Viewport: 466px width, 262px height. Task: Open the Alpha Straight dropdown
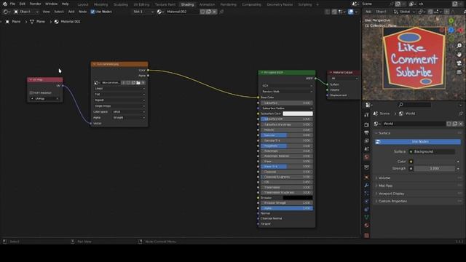pyautogui.click(x=129, y=118)
